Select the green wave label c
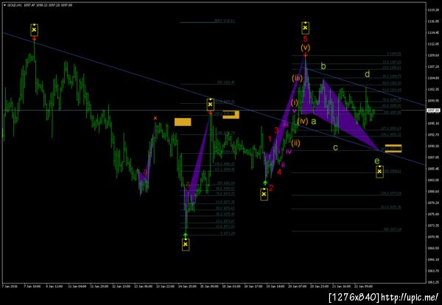The width and height of the screenshot is (442, 305). coord(335,147)
